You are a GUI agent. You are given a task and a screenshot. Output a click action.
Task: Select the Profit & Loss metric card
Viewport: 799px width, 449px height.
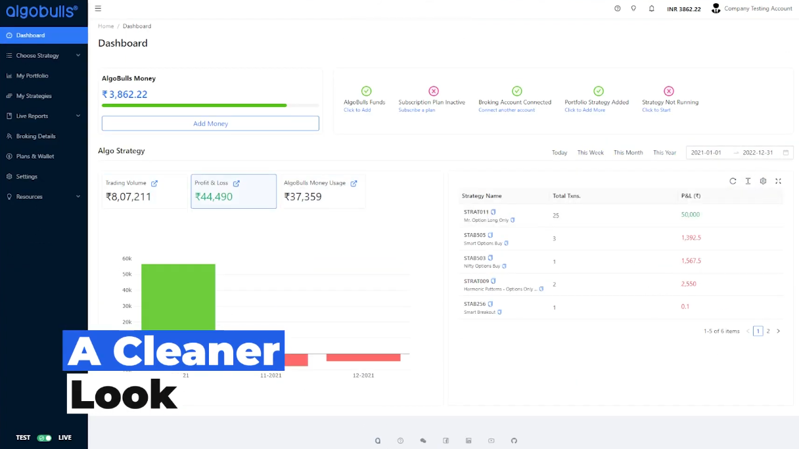coord(233,191)
